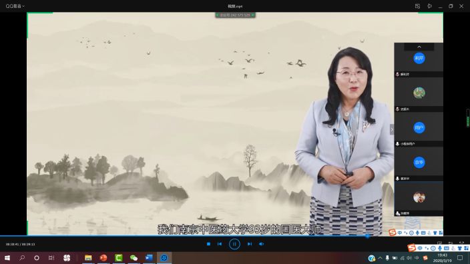This screenshot has height=264, width=470.
Task: Select the 用户 participant avatar
Action: pos(419,128)
